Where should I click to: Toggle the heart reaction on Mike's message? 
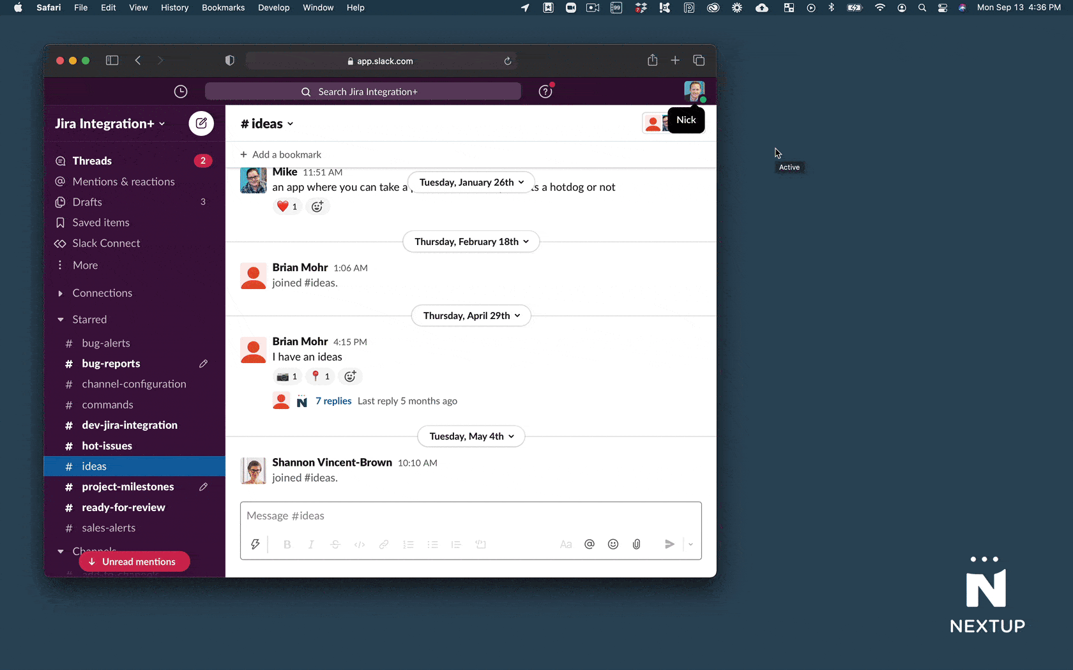[287, 206]
